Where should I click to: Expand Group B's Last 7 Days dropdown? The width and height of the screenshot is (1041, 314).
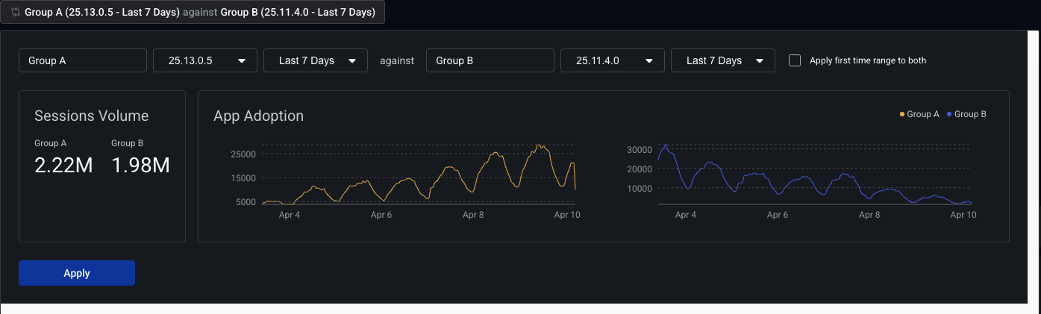722,60
